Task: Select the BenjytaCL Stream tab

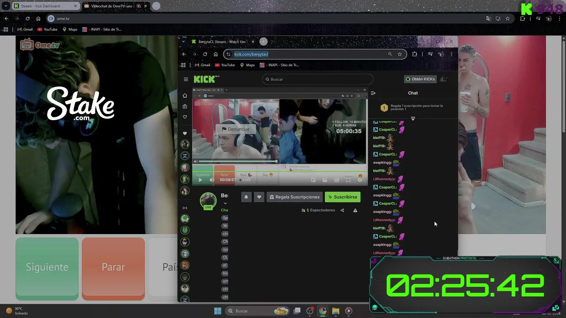Action: (222, 42)
